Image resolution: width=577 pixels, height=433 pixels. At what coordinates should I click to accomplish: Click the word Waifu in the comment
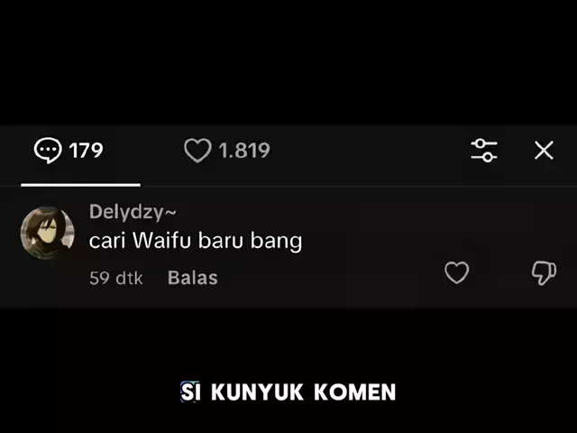click(161, 241)
